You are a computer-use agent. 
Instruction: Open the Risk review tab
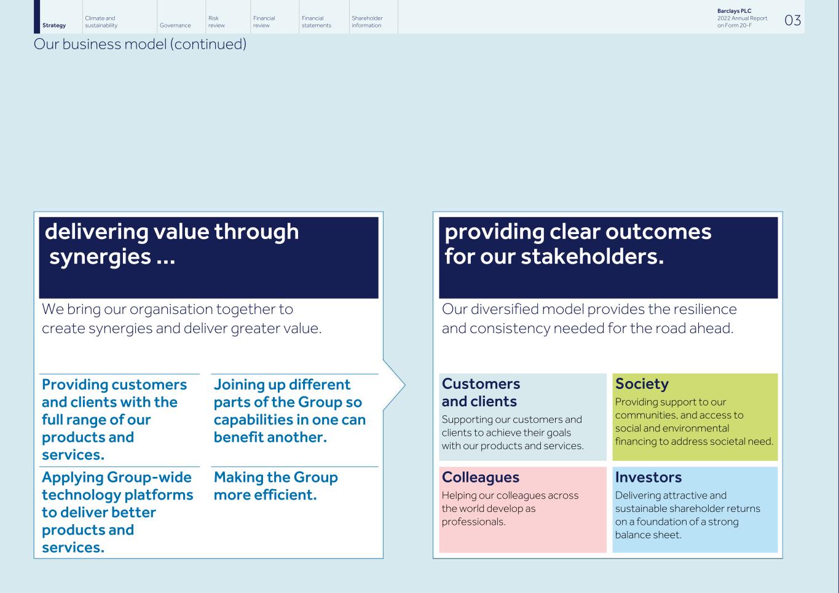click(216, 22)
